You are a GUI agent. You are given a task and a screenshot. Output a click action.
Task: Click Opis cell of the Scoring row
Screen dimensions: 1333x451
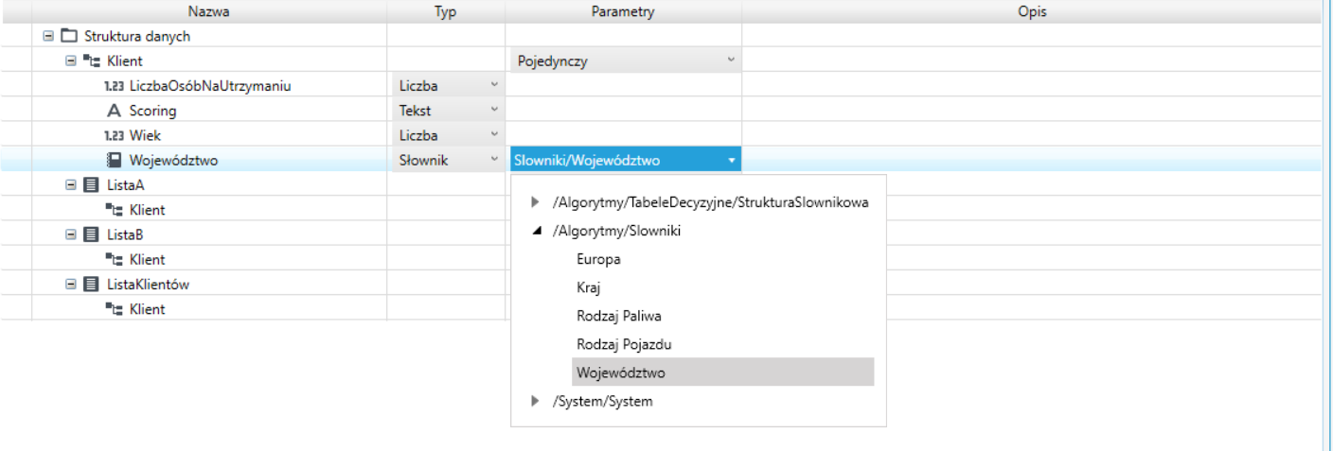click(1032, 111)
